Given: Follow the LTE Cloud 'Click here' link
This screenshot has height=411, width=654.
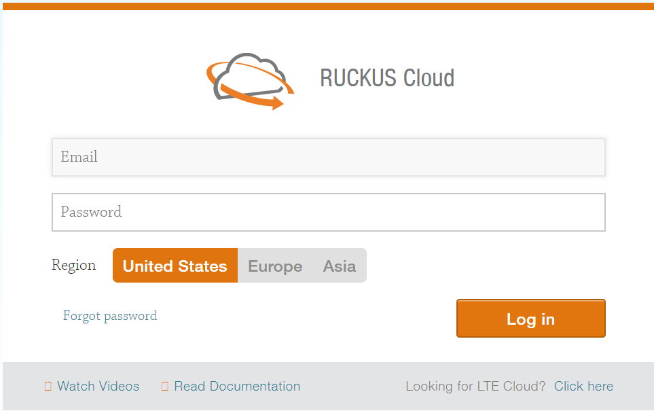Looking at the screenshot, I should (x=583, y=387).
